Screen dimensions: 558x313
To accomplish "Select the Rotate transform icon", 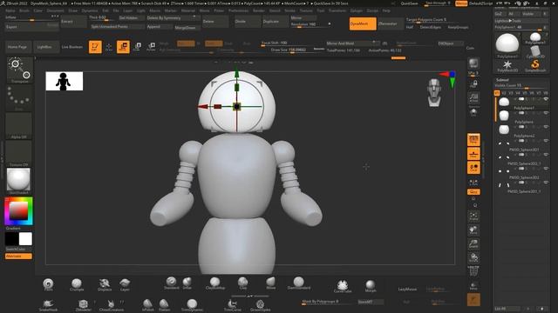I will 151,47.
